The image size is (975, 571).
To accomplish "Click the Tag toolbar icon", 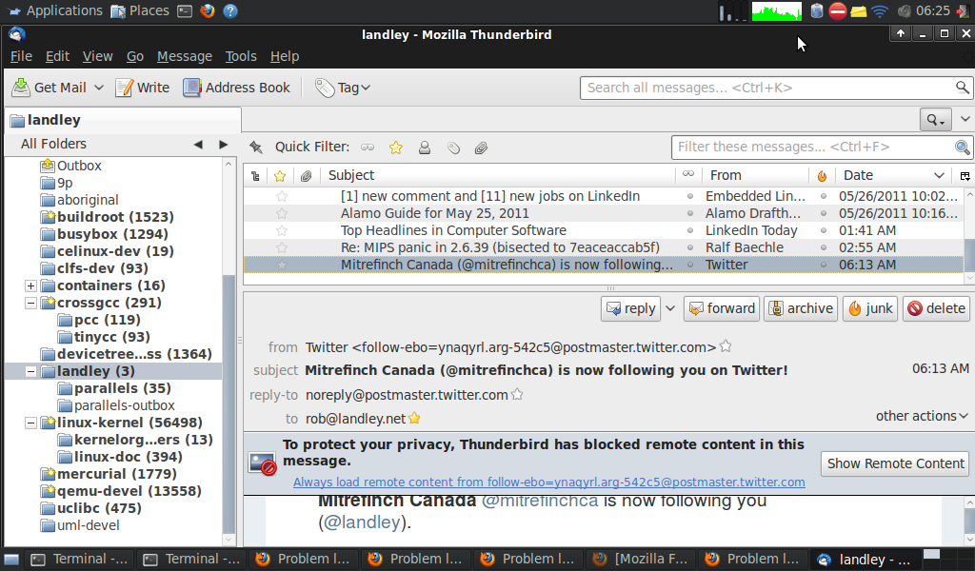I will 325,88.
